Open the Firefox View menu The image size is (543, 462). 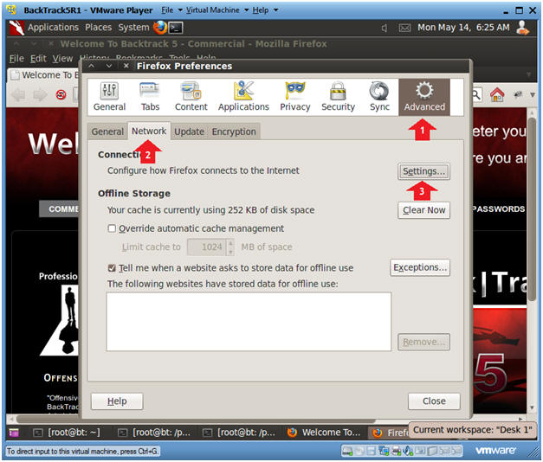click(x=62, y=59)
